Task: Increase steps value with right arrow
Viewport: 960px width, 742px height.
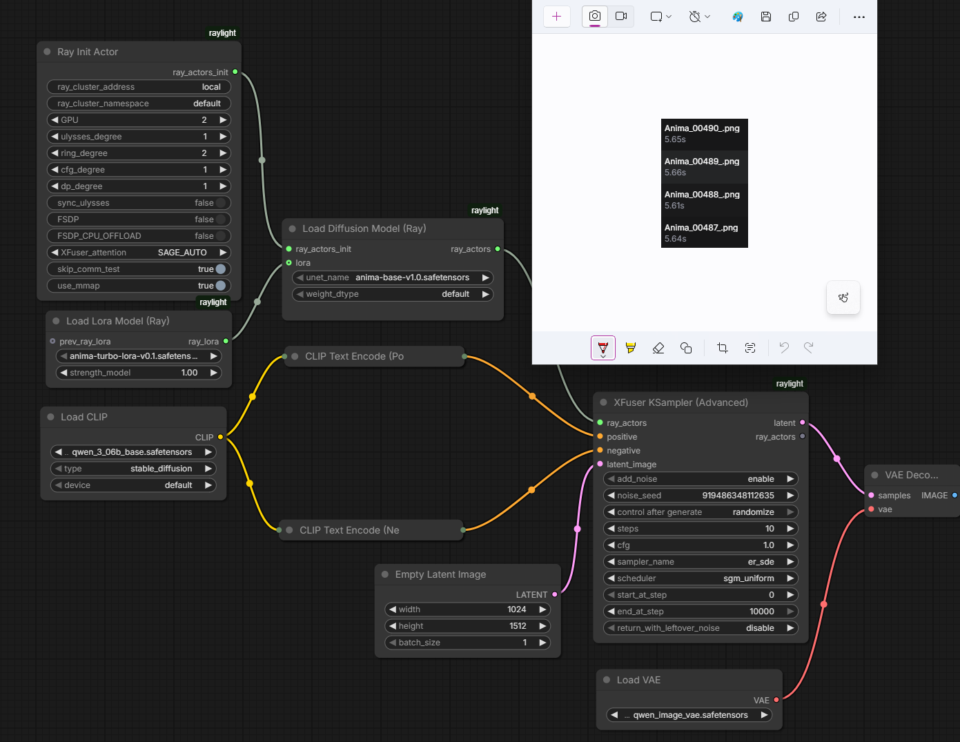Action: tap(790, 529)
